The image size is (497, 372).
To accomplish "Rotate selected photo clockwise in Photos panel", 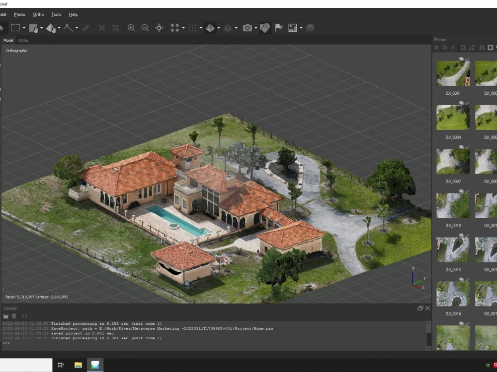I will [x=463, y=47].
